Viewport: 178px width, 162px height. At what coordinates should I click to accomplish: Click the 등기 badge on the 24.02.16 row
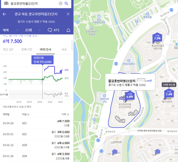pyautogui.click(x=54, y=143)
